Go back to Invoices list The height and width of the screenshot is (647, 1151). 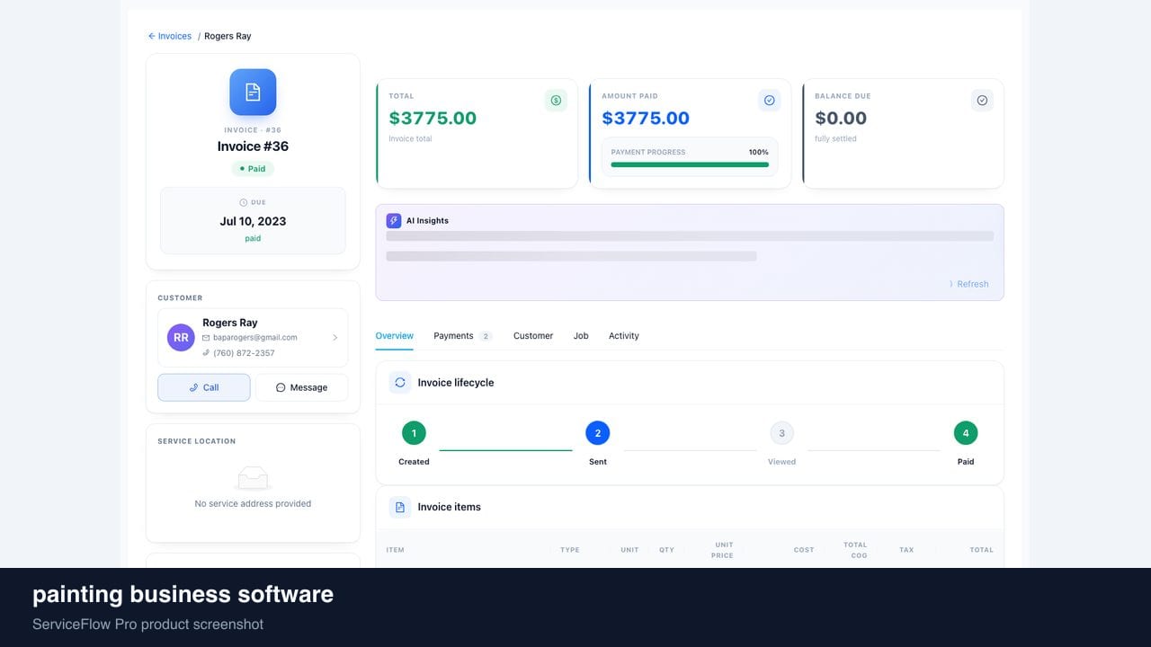point(170,36)
